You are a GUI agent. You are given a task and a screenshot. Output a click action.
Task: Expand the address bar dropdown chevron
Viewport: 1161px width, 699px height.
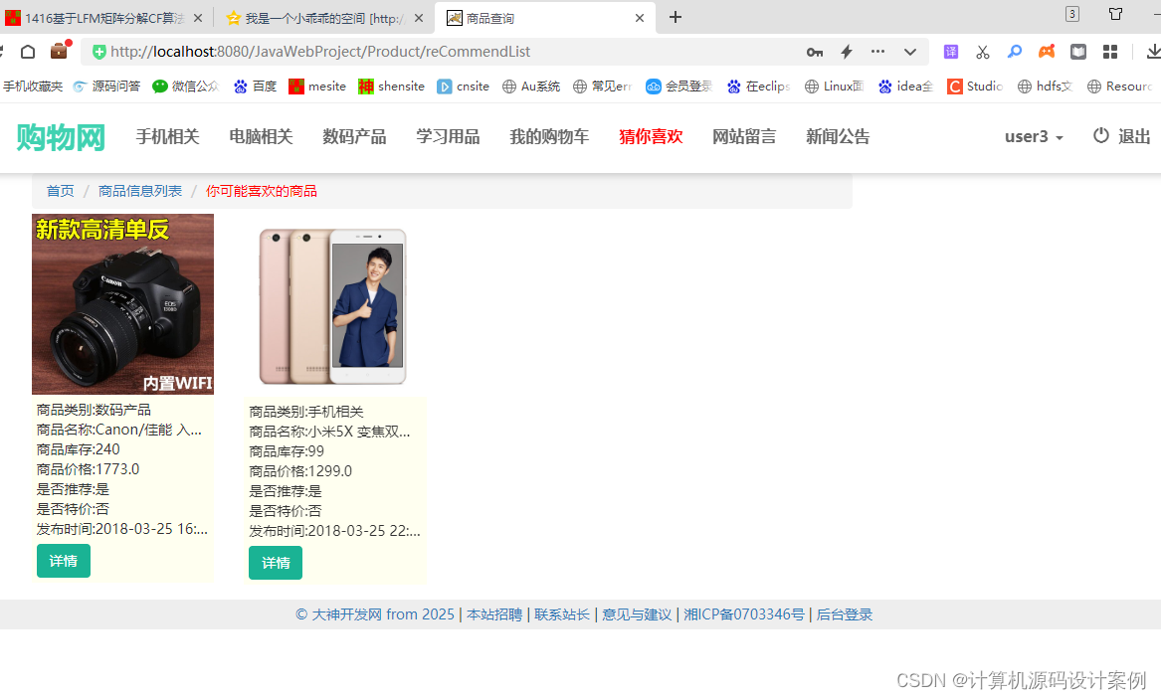(x=910, y=52)
